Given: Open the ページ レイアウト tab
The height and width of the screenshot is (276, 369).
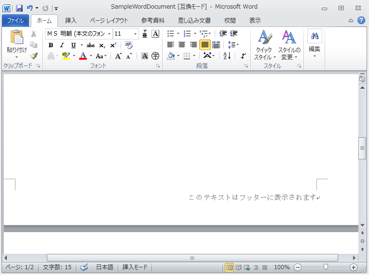Looking at the screenshot, I should [109, 21].
